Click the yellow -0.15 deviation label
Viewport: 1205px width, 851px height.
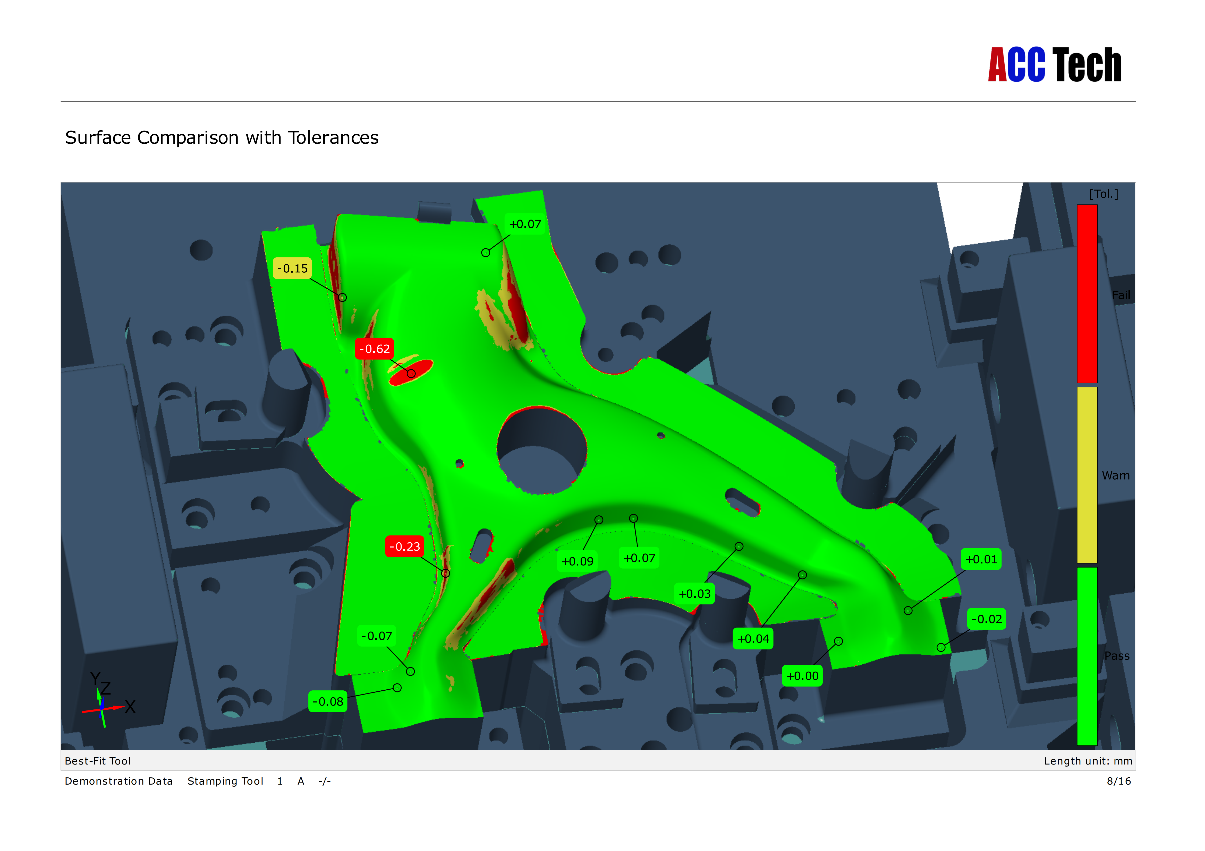point(292,269)
